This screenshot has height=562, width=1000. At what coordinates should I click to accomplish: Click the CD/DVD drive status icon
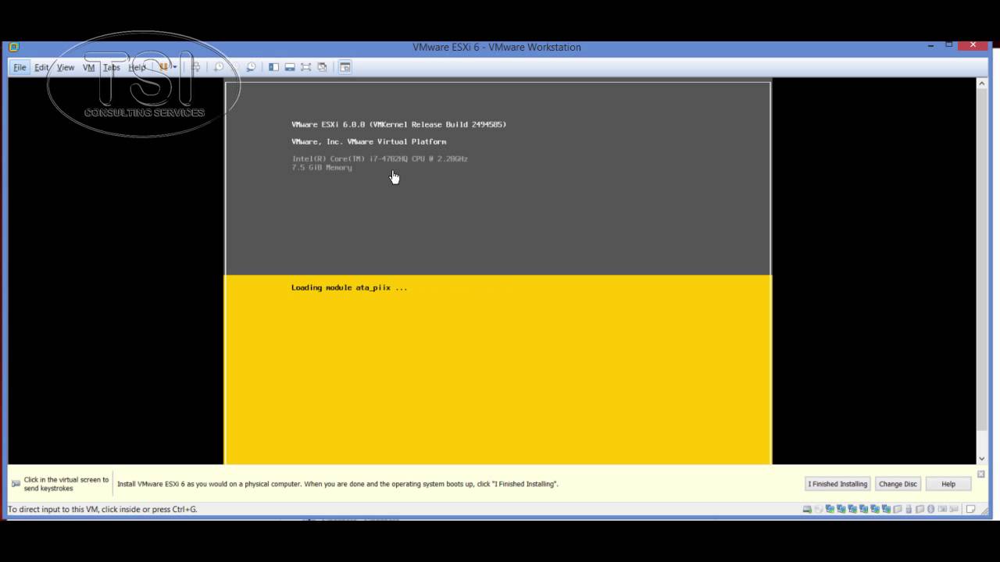pyautogui.click(x=819, y=509)
